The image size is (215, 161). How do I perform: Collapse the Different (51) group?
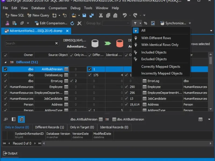(x=5, y=62)
